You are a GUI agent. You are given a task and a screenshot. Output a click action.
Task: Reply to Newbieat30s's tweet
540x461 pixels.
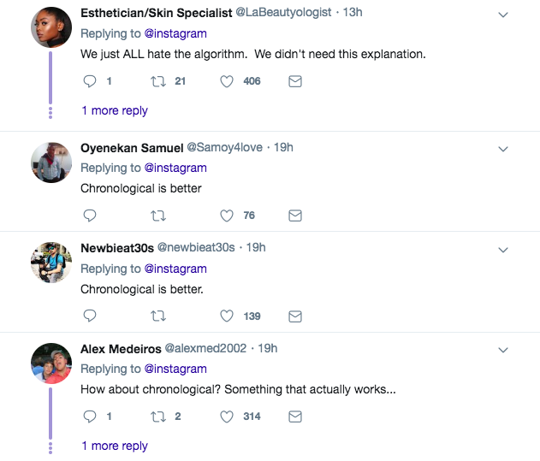click(x=90, y=316)
